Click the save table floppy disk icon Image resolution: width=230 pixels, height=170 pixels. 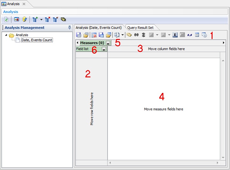point(101,35)
